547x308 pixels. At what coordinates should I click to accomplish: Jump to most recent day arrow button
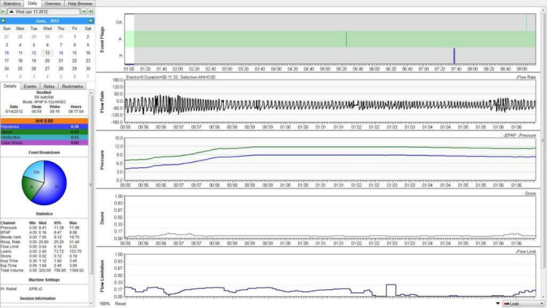(x=91, y=11)
